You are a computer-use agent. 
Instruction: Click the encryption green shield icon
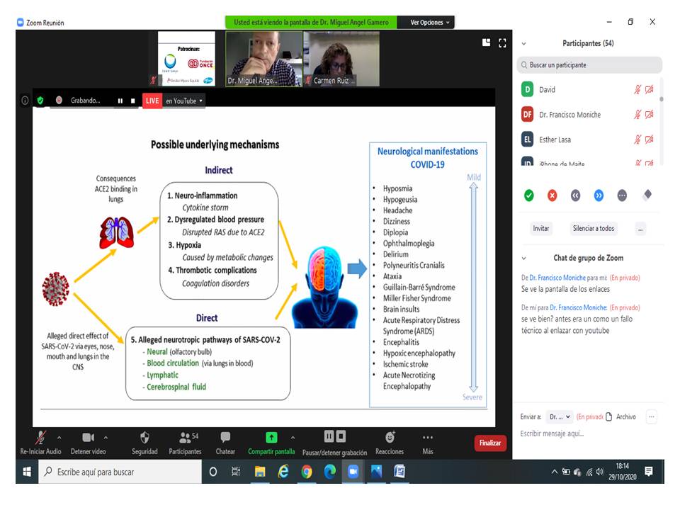point(40,101)
